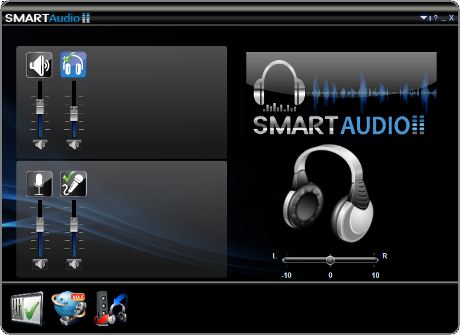Click the large headphones image
460x335 pixels.
click(328, 193)
